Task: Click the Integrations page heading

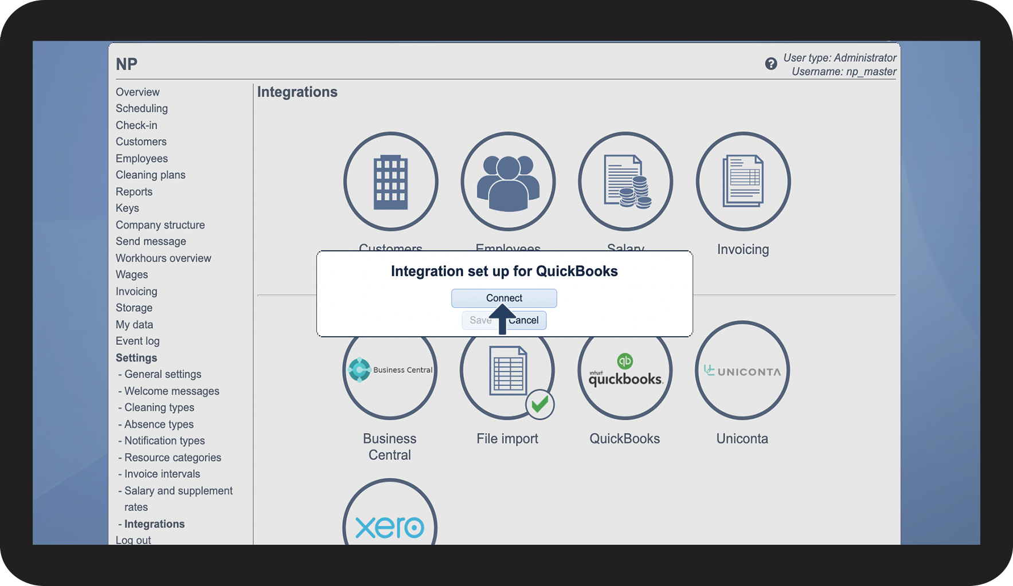Action: click(297, 92)
